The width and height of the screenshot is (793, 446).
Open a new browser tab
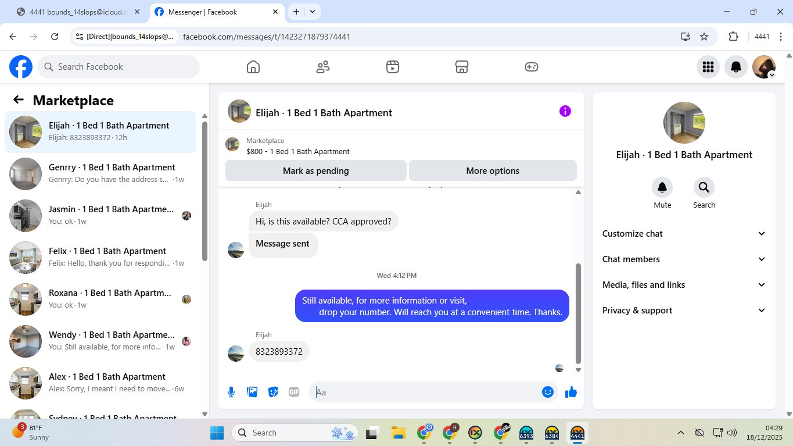click(x=296, y=12)
